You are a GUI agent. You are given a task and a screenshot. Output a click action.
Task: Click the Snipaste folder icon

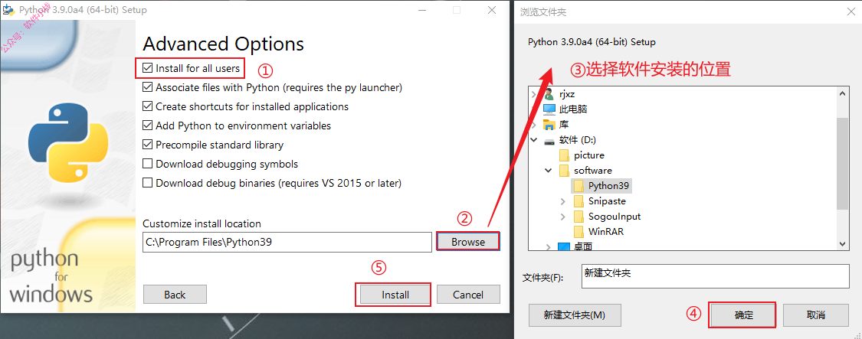coord(578,201)
